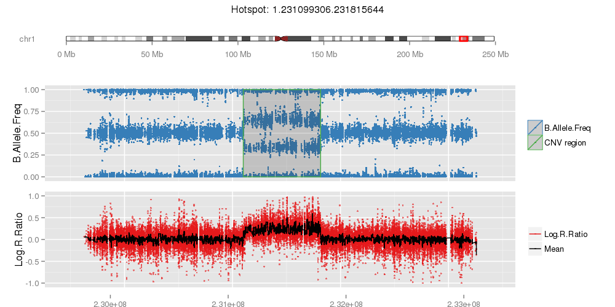
Task: Click the red highlighted region on chr1 ideogram
Action: (464, 38)
